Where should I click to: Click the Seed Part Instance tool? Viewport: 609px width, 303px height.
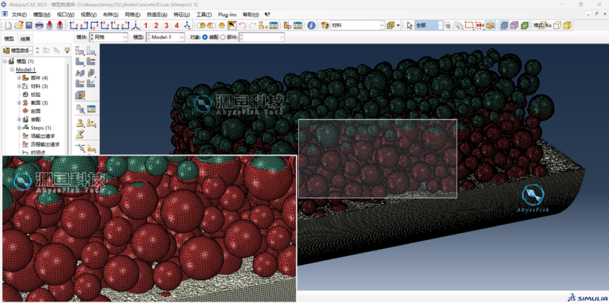[80, 51]
